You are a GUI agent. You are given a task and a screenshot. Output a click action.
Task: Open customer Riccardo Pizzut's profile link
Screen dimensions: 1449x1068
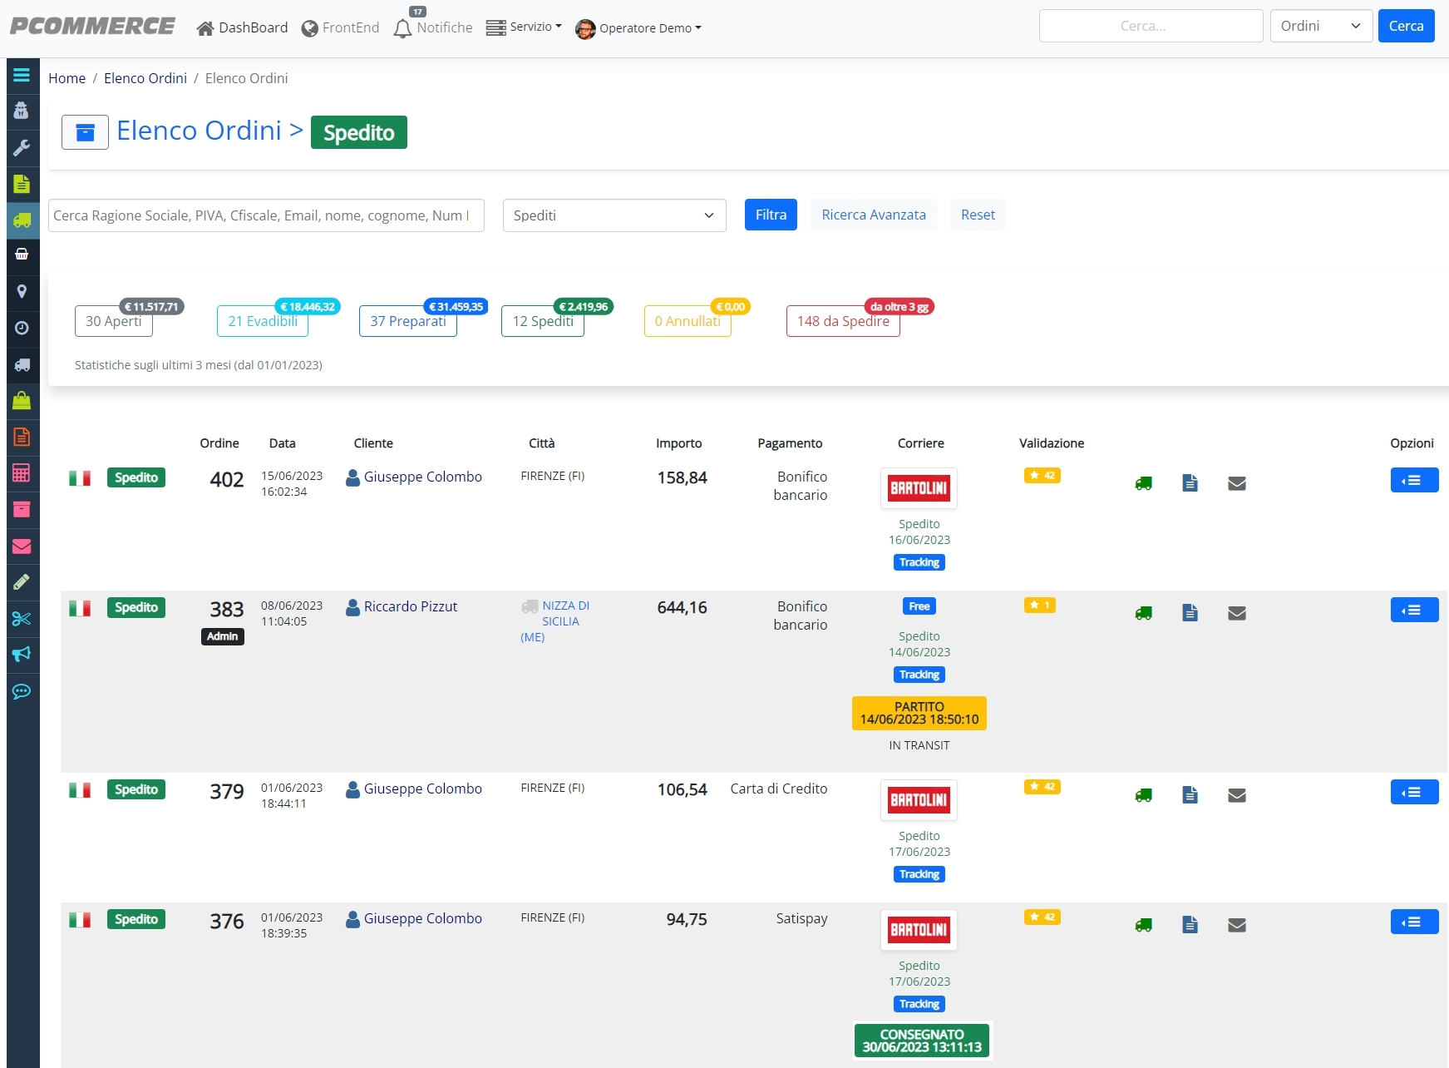[411, 606]
